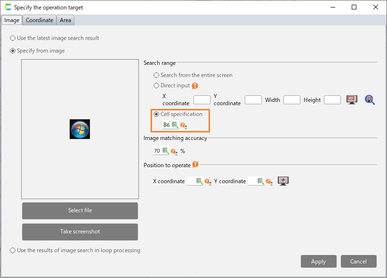The height and width of the screenshot is (278, 387).
Task: Click the Width input field
Action: point(291,100)
